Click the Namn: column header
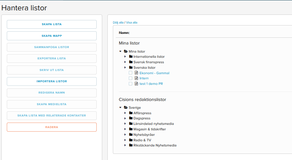The width and height of the screenshot is (292, 160). tap(124, 33)
